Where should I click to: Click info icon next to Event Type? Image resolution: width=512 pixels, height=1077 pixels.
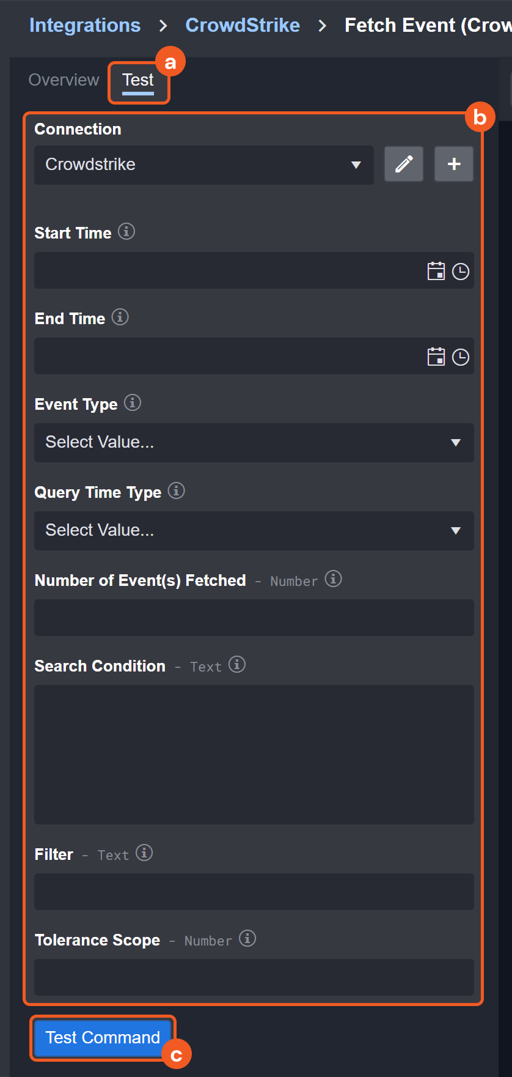pos(133,403)
